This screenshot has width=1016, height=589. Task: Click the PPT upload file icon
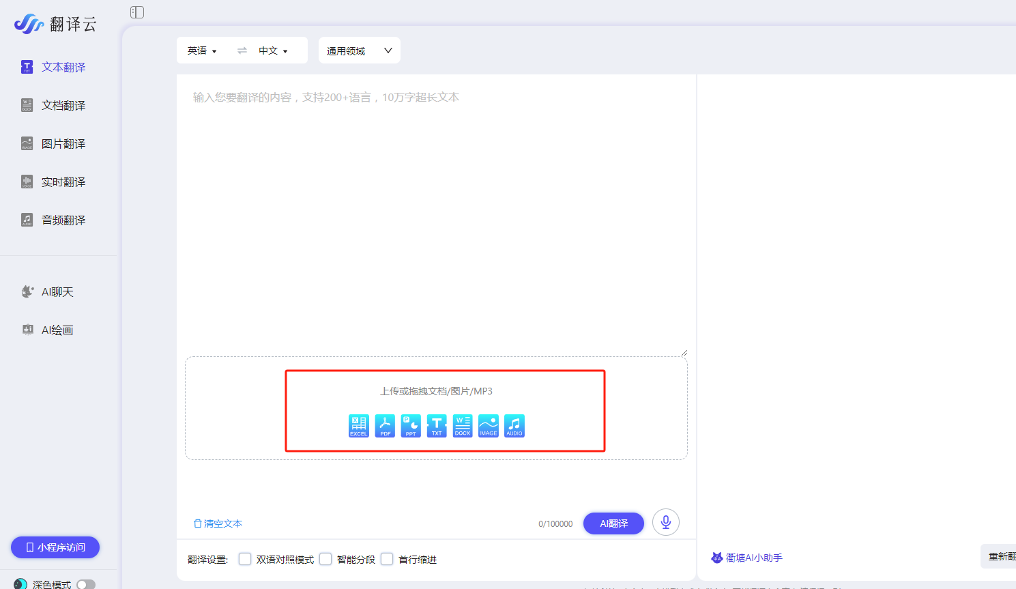(411, 425)
